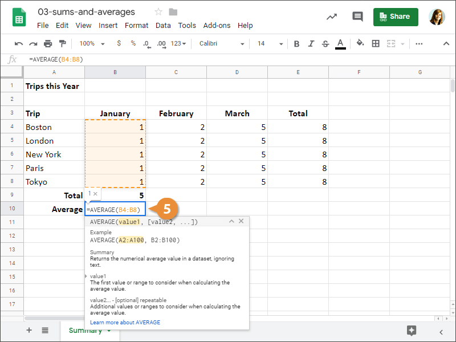This screenshot has width=456, height=342.
Task: Click the Undo arrow in toolbar
Action: (x=19, y=43)
